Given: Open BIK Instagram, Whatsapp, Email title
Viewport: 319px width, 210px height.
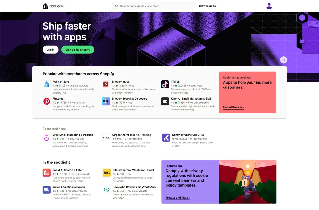Looking at the screenshot, I should (133, 170).
